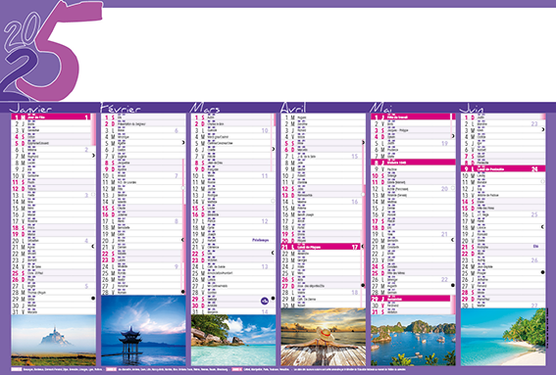This screenshot has width=556, height=375.
Task: Click the full moon circle on 12 February
Action: (x=183, y=188)
